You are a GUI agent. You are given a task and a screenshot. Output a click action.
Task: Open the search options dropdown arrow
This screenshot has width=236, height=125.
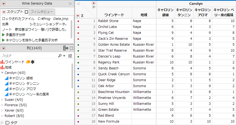click(64, 56)
